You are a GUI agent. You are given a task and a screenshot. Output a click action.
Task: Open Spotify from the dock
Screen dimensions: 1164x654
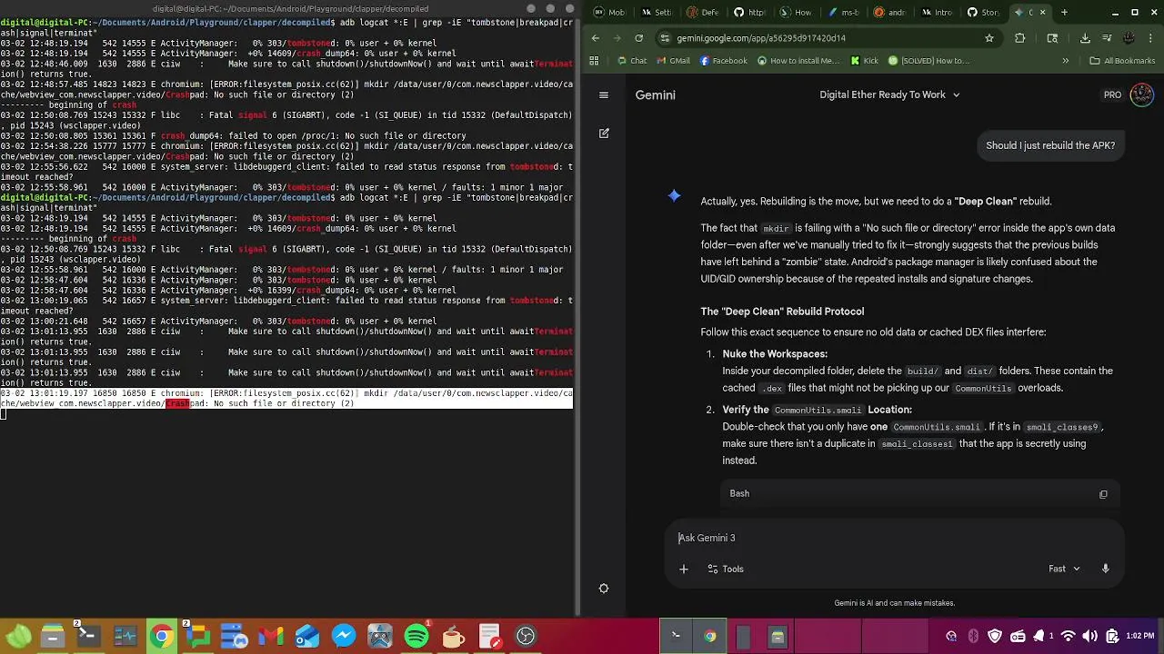pyautogui.click(x=416, y=636)
